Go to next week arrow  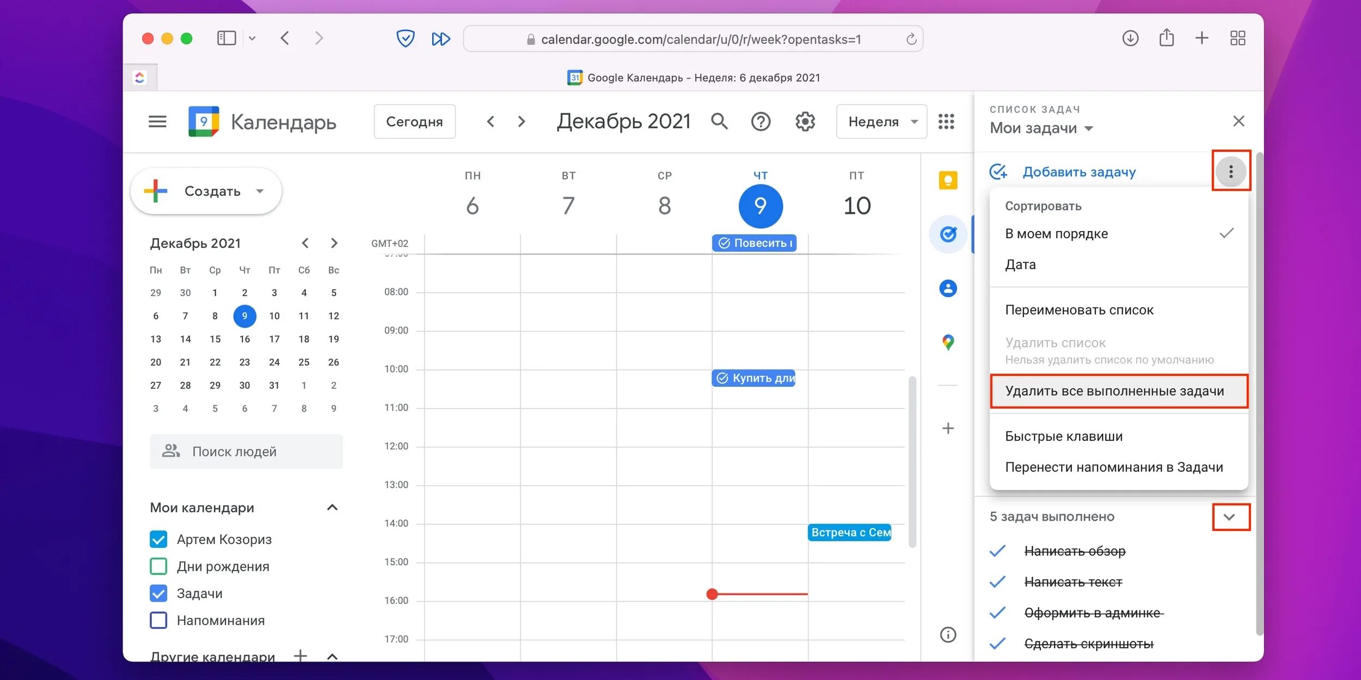click(522, 121)
